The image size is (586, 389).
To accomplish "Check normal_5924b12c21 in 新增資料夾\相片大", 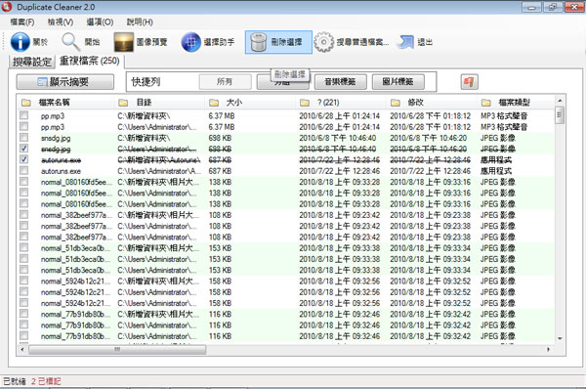I will (x=23, y=281).
